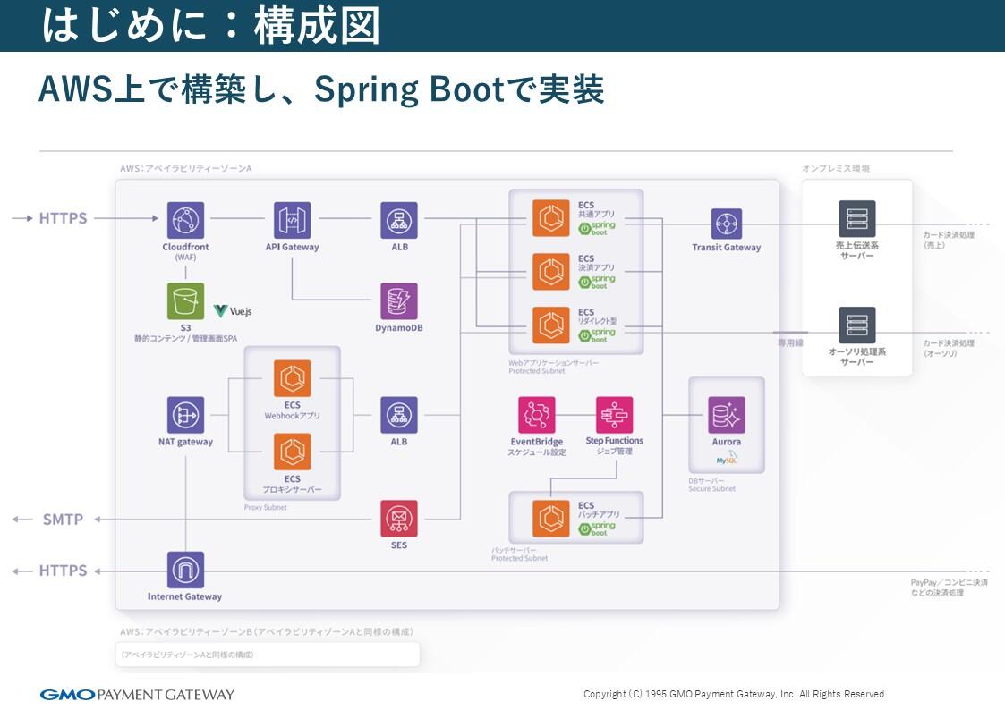Select the 静的コンテンツ / 管理画面SPA caption
Image resolution: width=1005 pixels, height=710 pixels.
pyautogui.click(x=186, y=338)
